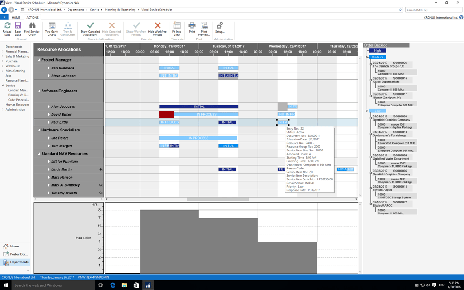This screenshot has width=464, height=290.
Task: Open Contract Management under Service
Action: click(x=18, y=90)
